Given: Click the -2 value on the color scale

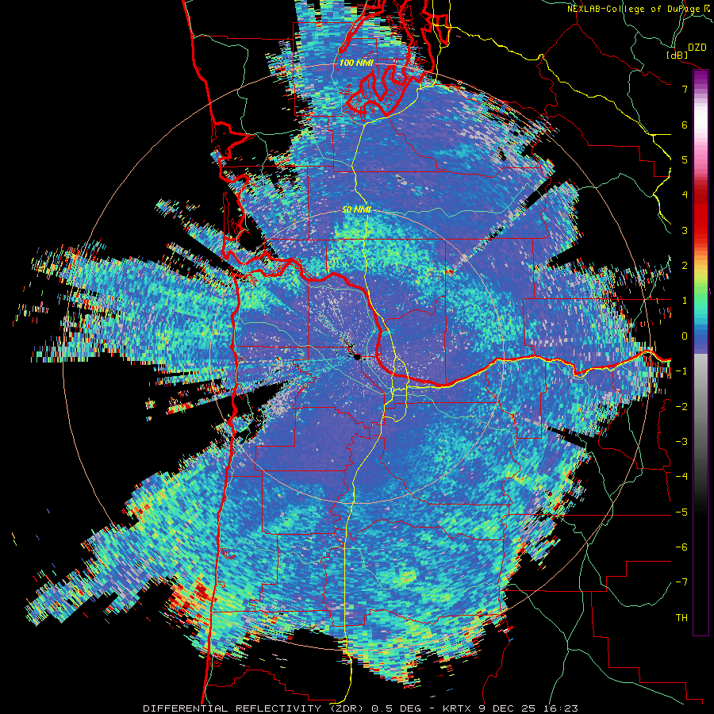Looking at the screenshot, I should (681, 407).
